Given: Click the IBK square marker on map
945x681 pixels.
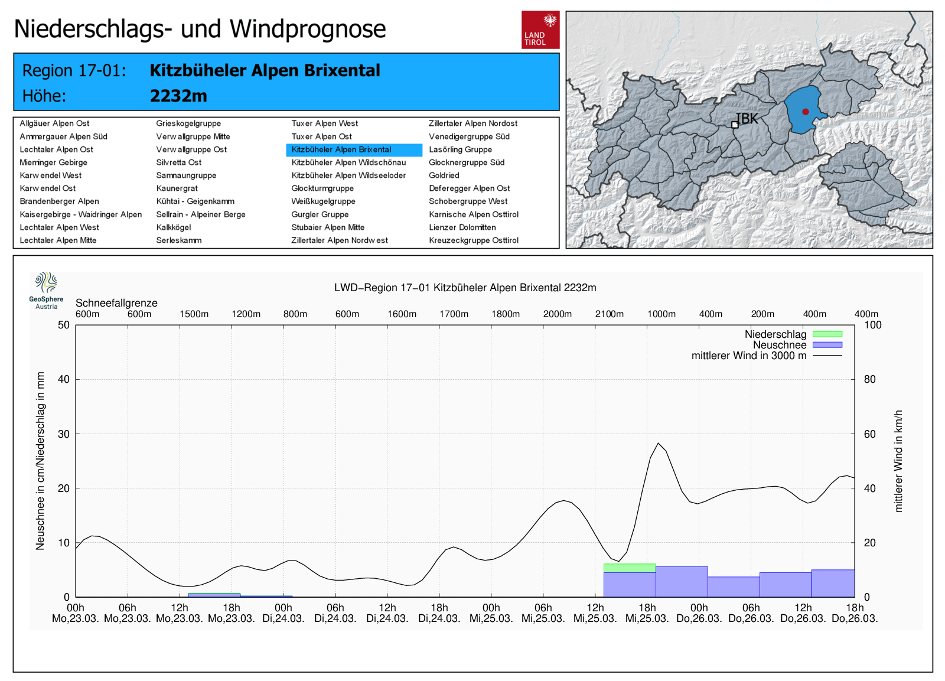Looking at the screenshot, I should click(x=735, y=125).
